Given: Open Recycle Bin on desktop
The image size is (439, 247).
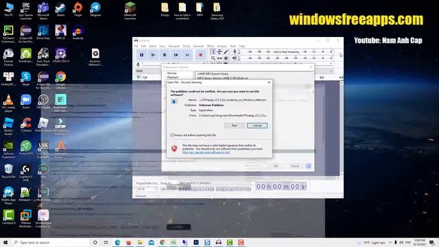Looking at the screenshot, I should click(8, 172).
